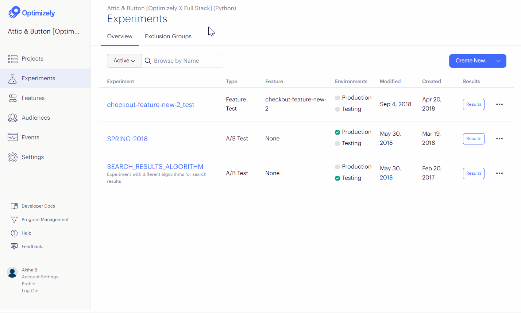Click 'Mar 19, 2018' created date
Viewport: 521px width, 313px height.
point(432,138)
